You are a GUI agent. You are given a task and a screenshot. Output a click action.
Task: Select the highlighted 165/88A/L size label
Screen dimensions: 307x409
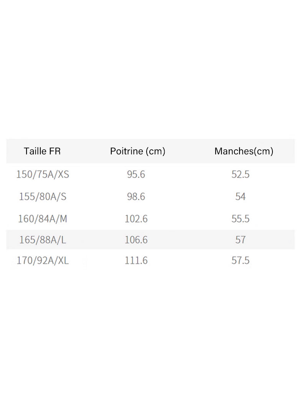[43, 240]
